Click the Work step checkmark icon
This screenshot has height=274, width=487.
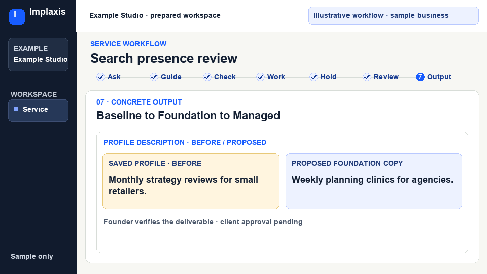coord(260,77)
